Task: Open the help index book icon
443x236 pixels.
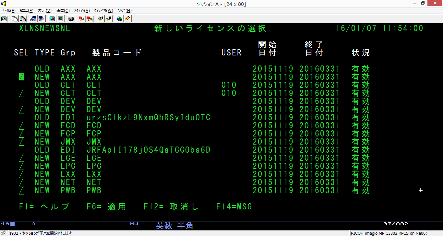Action: click(x=128, y=19)
